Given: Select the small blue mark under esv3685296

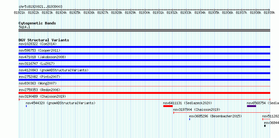Looking at the screenshot, I should (x=190, y=119).
